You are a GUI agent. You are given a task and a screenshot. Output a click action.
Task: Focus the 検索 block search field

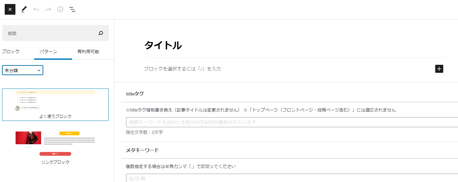(50, 33)
